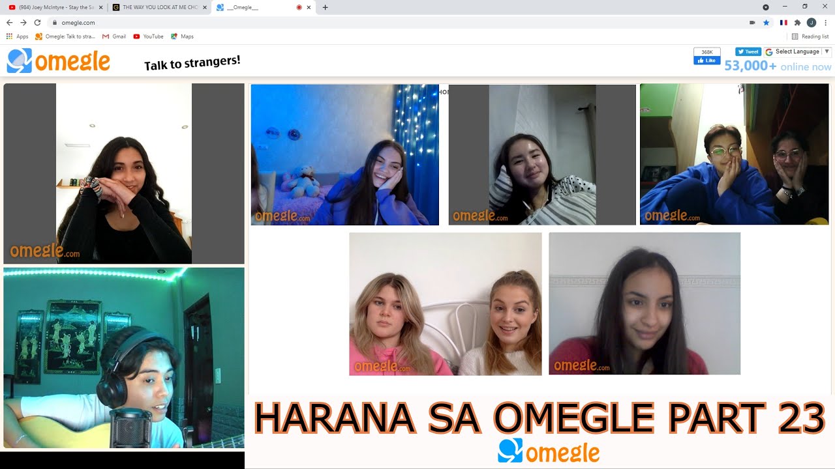Open the tab search dropdown arrow
This screenshot has height=469, width=835.
pos(766,7)
